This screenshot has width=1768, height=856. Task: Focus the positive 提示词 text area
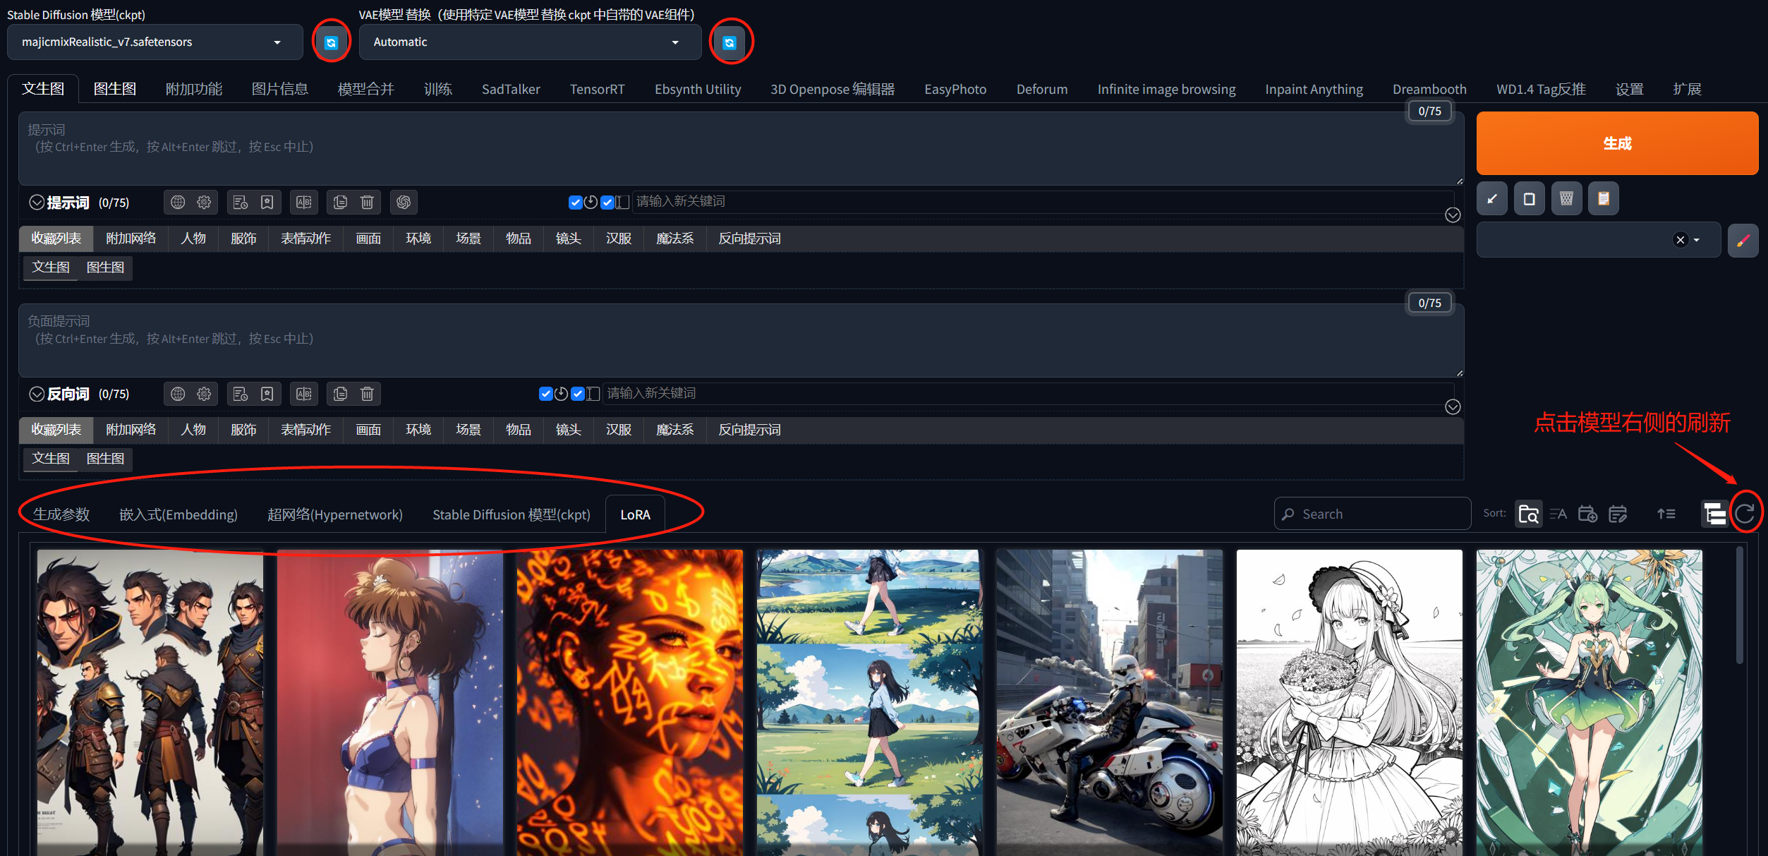[x=741, y=148]
